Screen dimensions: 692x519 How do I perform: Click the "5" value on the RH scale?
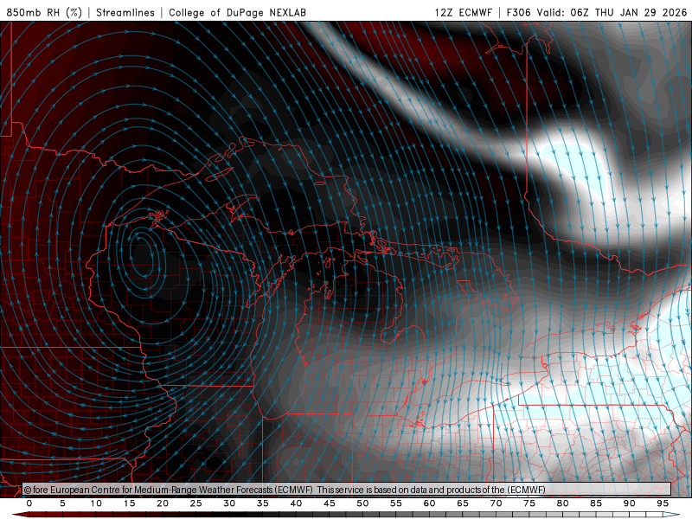pos(62,503)
